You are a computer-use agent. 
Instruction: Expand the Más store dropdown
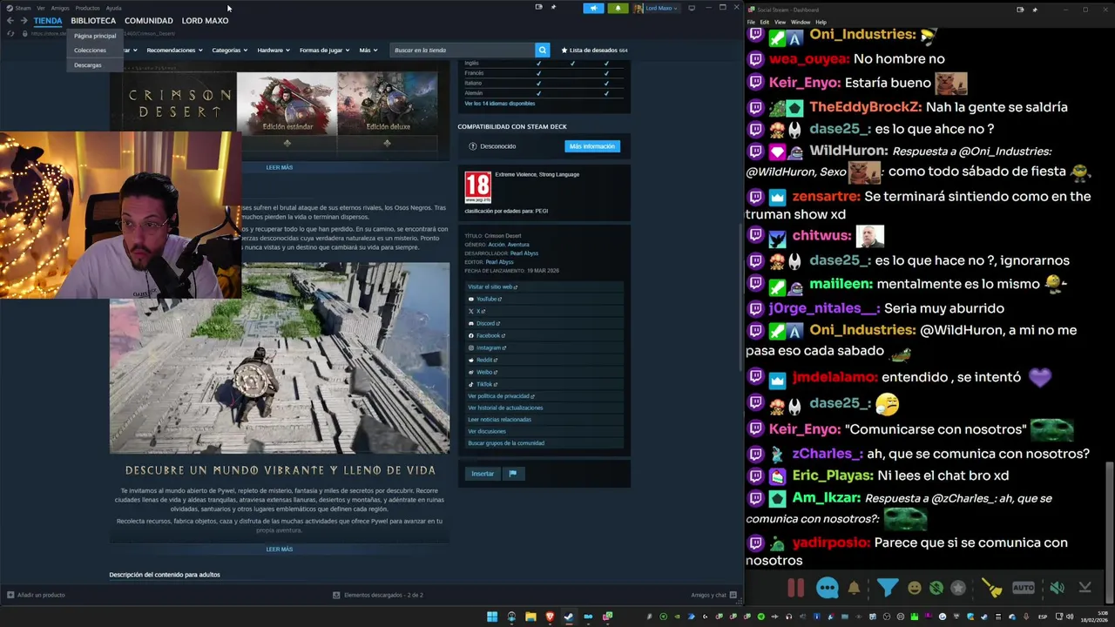368,51
